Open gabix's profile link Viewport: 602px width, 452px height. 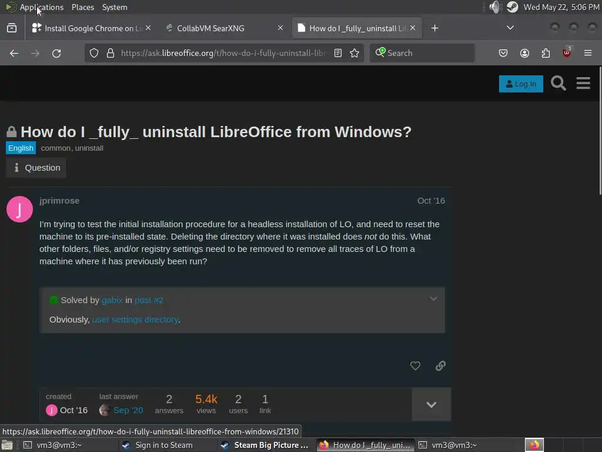click(112, 300)
